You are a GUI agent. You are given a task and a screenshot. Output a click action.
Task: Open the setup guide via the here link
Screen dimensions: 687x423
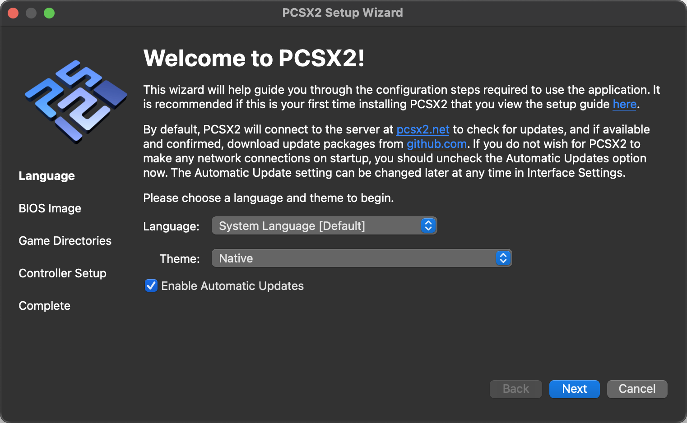point(624,104)
